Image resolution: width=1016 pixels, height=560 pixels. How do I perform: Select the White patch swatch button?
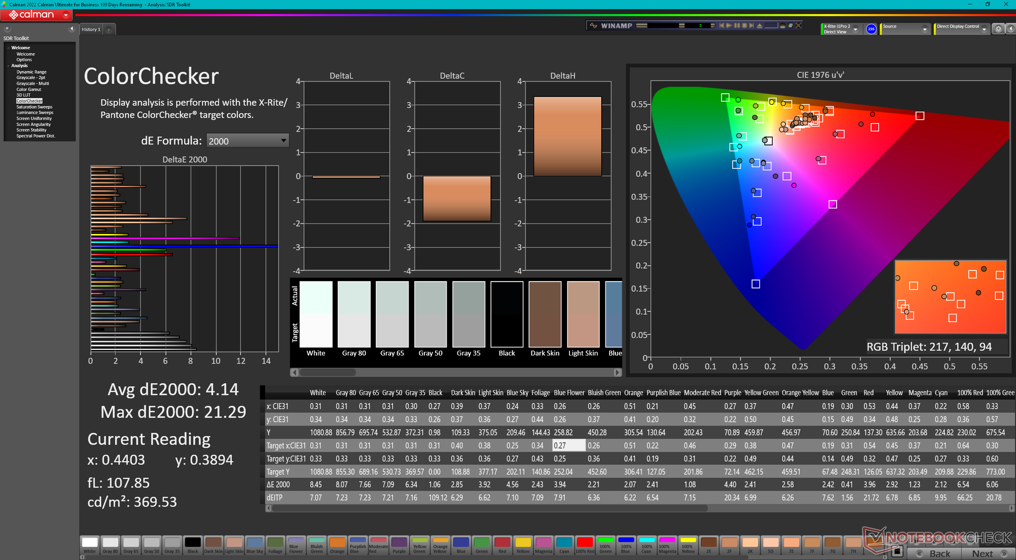pos(89,545)
